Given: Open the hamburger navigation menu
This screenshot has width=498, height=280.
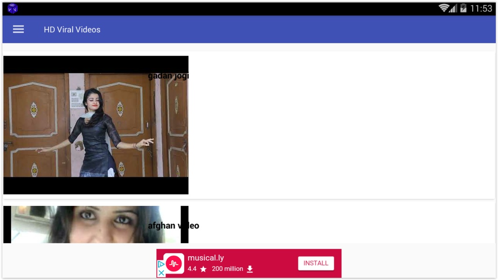Looking at the screenshot, I should pyautogui.click(x=18, y=29).
